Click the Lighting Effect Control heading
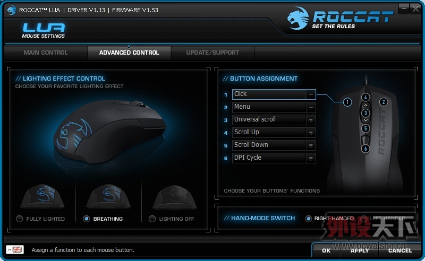This screenshot has height=261, width=425. (x=61, y=79)
